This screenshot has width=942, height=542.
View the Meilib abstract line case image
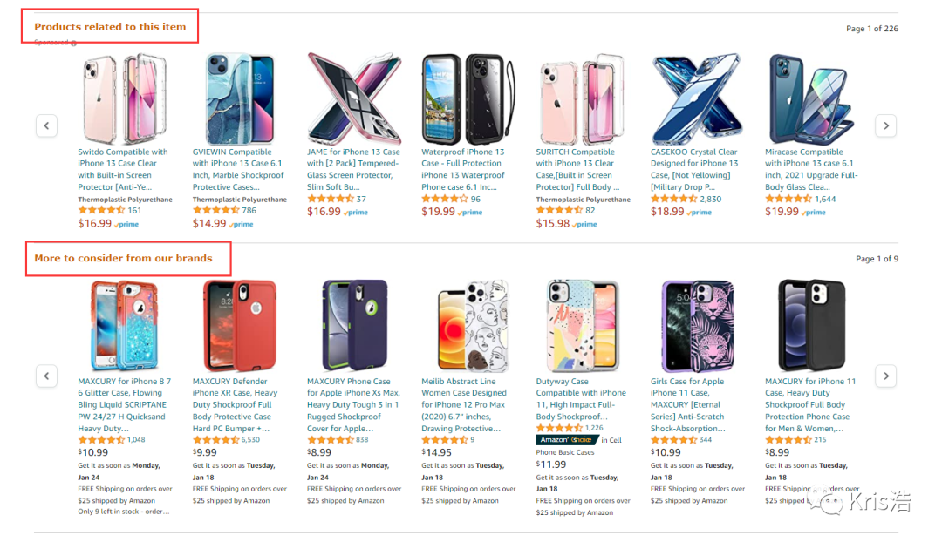(462, 325)
